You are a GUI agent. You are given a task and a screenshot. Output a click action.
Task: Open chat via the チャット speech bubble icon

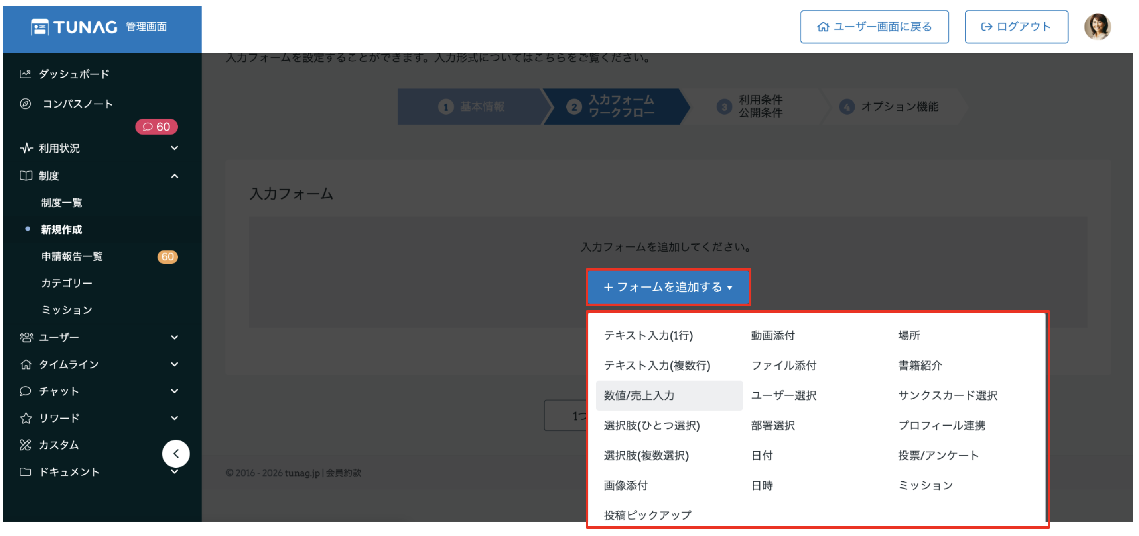[25, 391]
